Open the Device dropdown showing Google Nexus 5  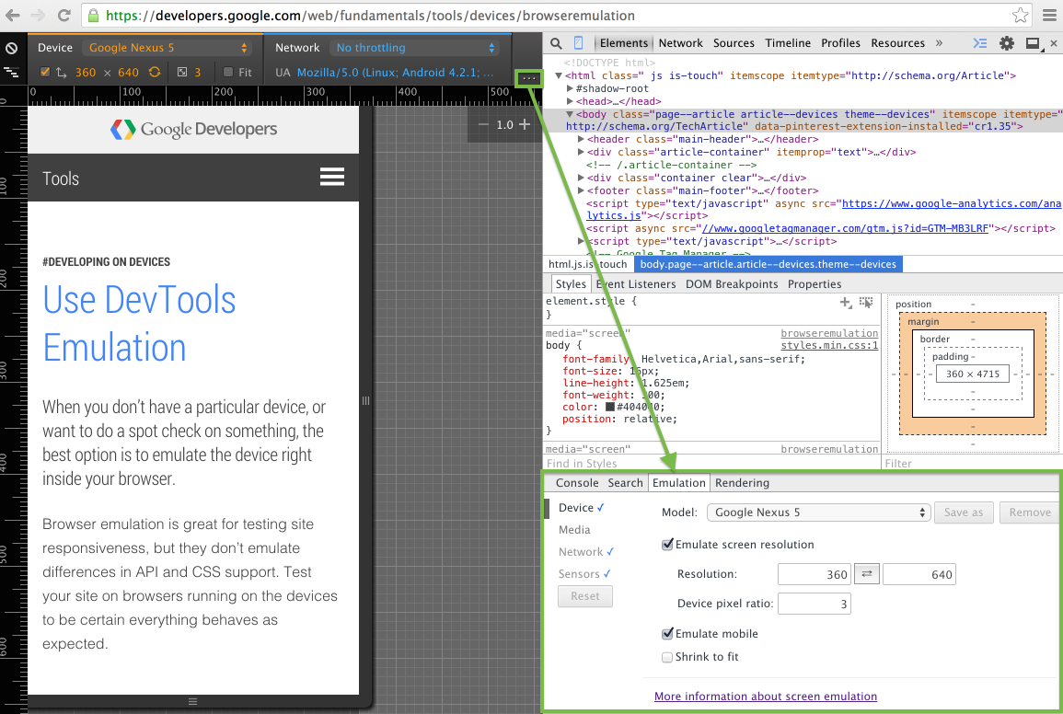click(168, 48)
